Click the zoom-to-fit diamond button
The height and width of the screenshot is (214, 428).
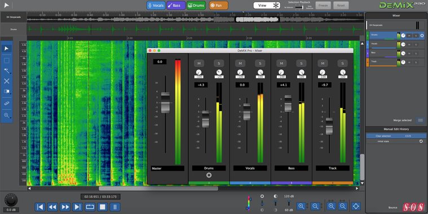(356, 206)
